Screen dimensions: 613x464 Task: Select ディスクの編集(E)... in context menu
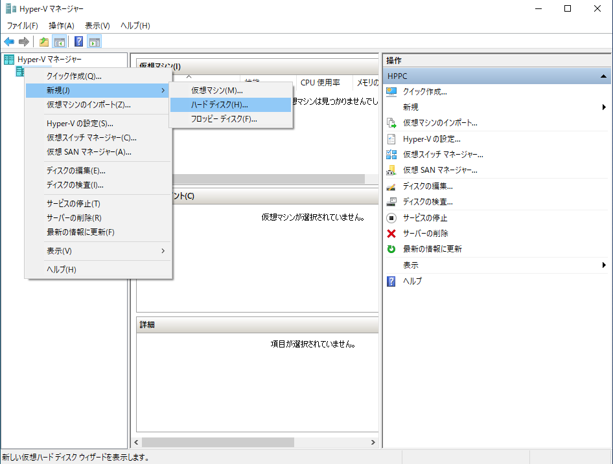pyautogui.click(x=98, y=171)
